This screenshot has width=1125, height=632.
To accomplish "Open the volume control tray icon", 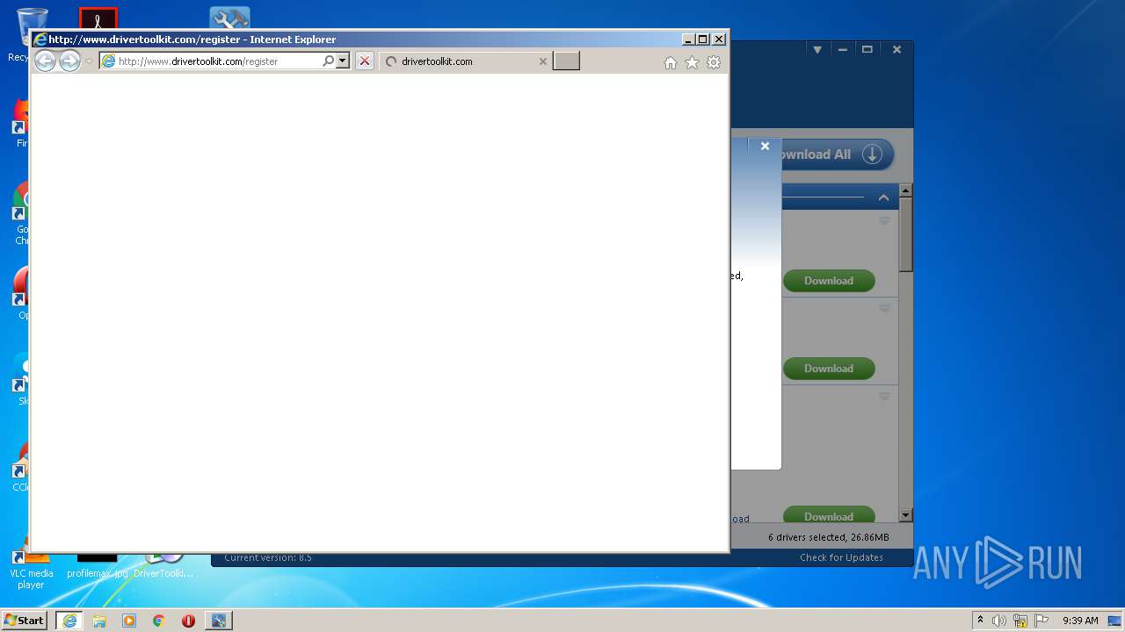I will 999,621.
